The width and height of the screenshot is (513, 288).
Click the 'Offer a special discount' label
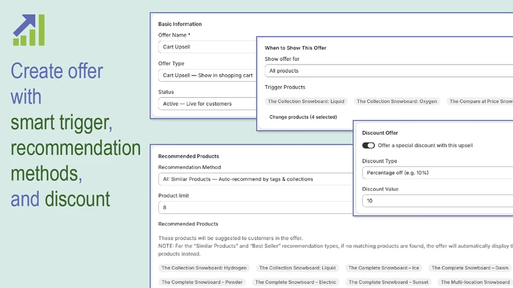point(425,146)
